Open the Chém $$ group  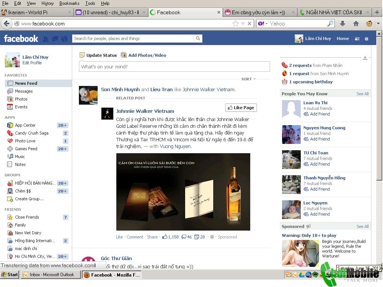[x=23, y=191]
